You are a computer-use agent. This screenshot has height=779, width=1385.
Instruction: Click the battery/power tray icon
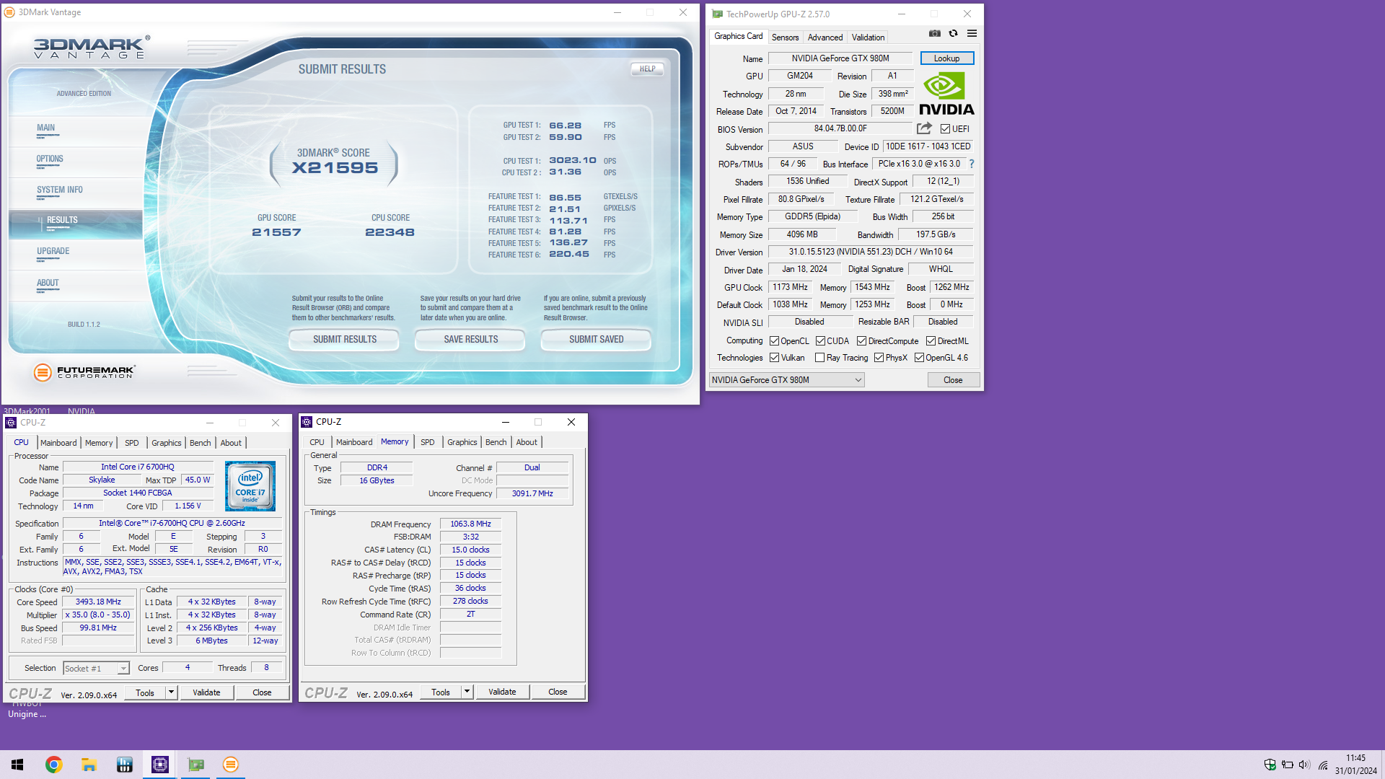1287,765
